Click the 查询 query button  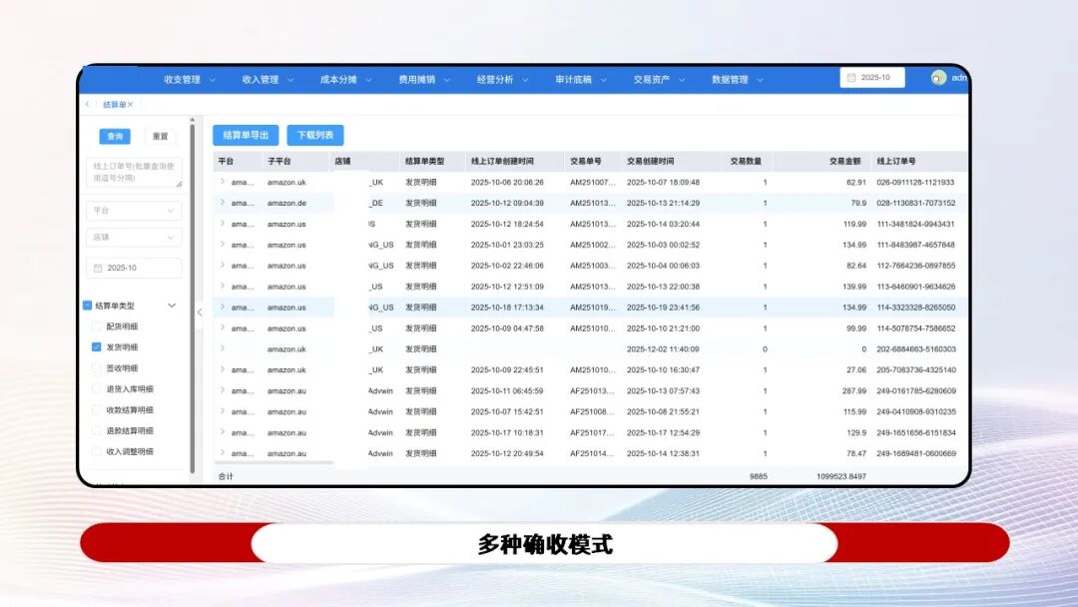(x=114, y=136)
